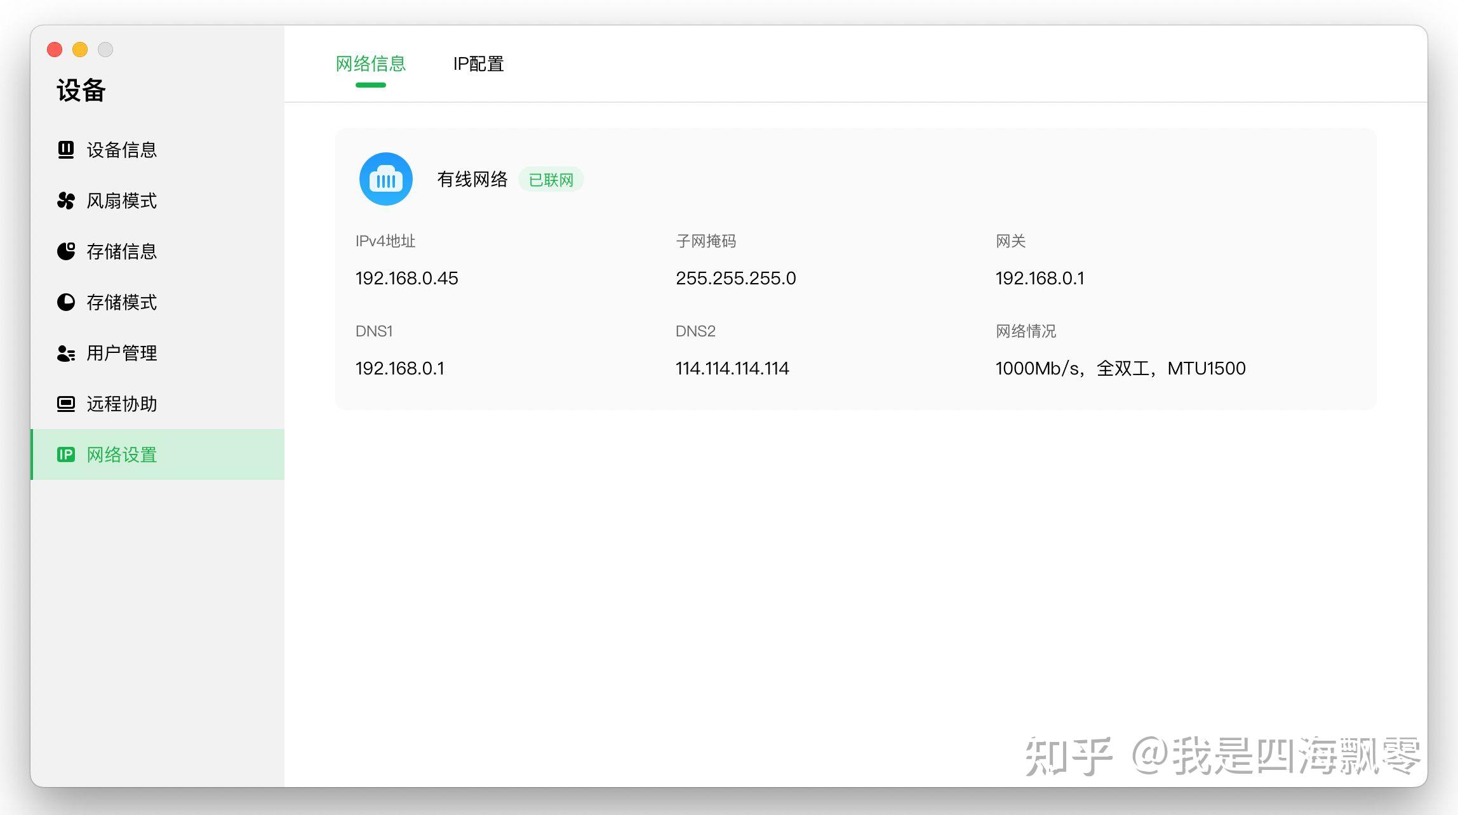Select the highlighted 网络设置 sidebar entry
Image resolution: width=1458 pixels, height=815 pixels.
coord(121,454)
